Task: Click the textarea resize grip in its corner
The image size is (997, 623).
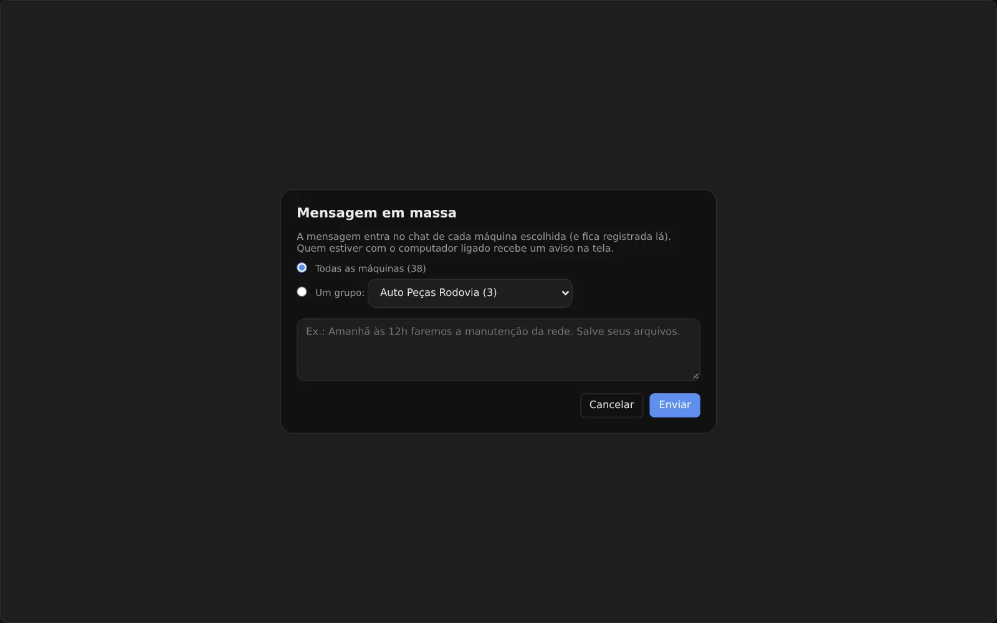Action: (695, 376)
